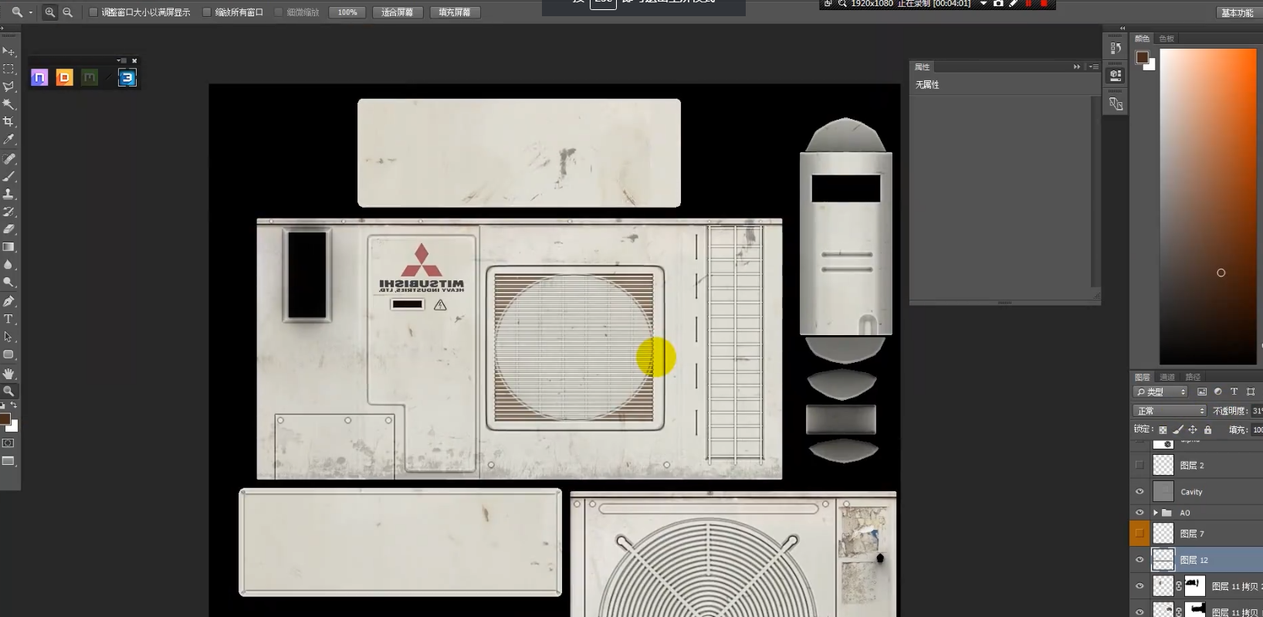
Task: Select the Gradient tool
Action: tap(8, 247)
